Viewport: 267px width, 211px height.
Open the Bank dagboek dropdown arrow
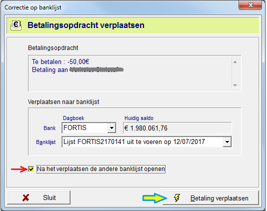click(111, 127)
